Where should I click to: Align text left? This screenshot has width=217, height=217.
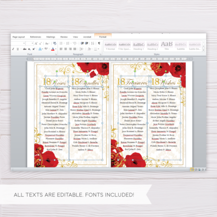coord(61,49)
